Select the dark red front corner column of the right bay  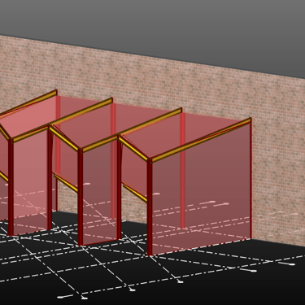[x=150, y=207]
